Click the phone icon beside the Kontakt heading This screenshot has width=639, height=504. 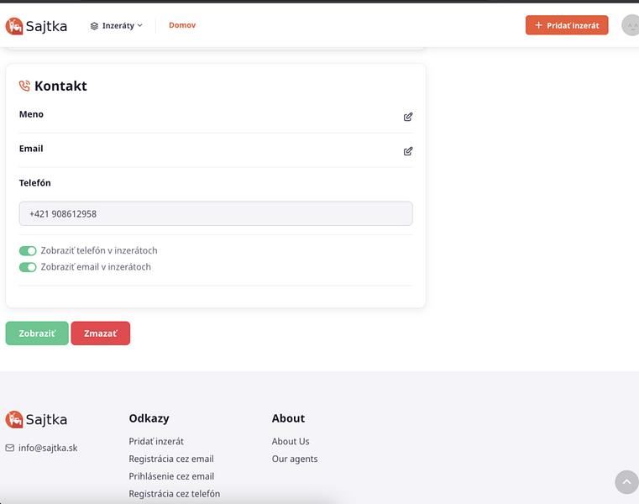(24, 86)
